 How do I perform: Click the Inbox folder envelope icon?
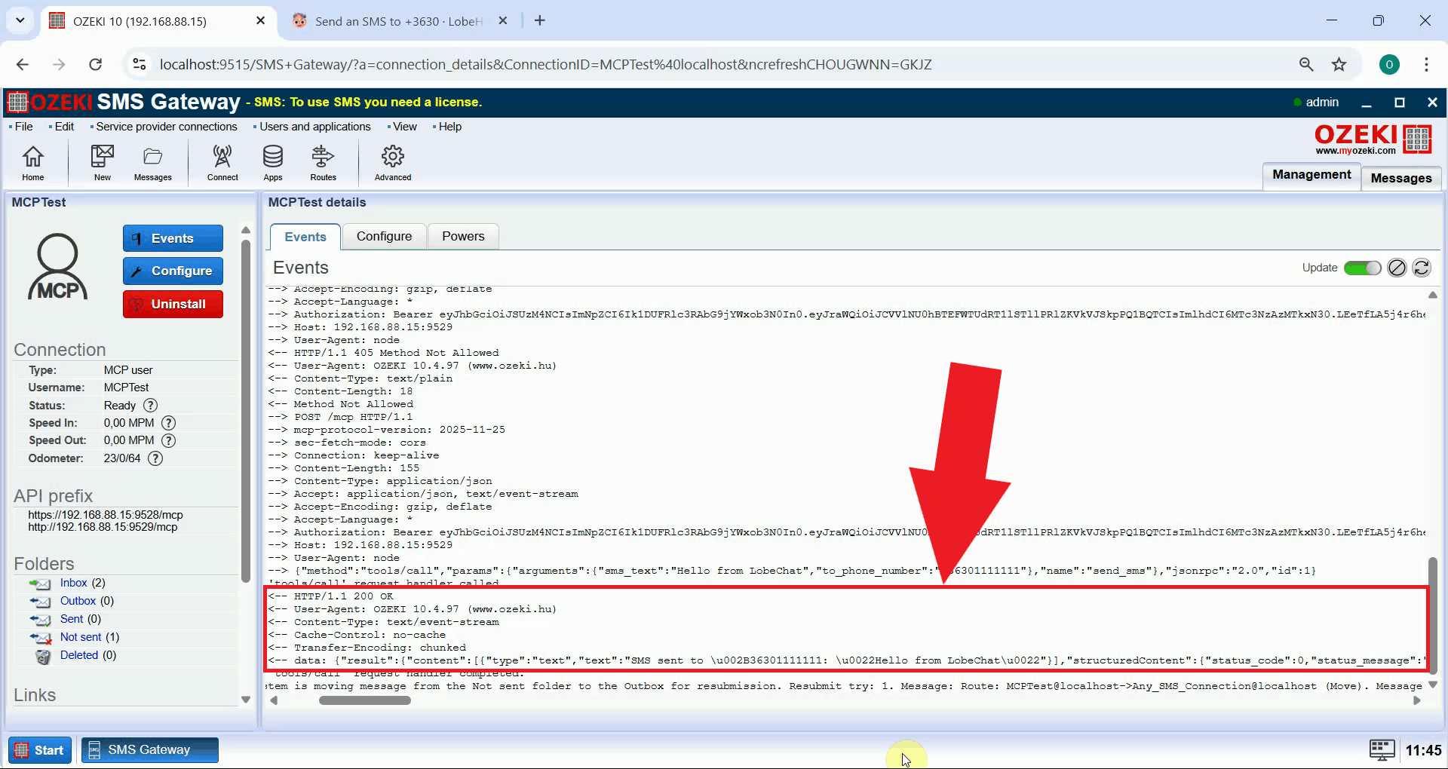[40, 584]
